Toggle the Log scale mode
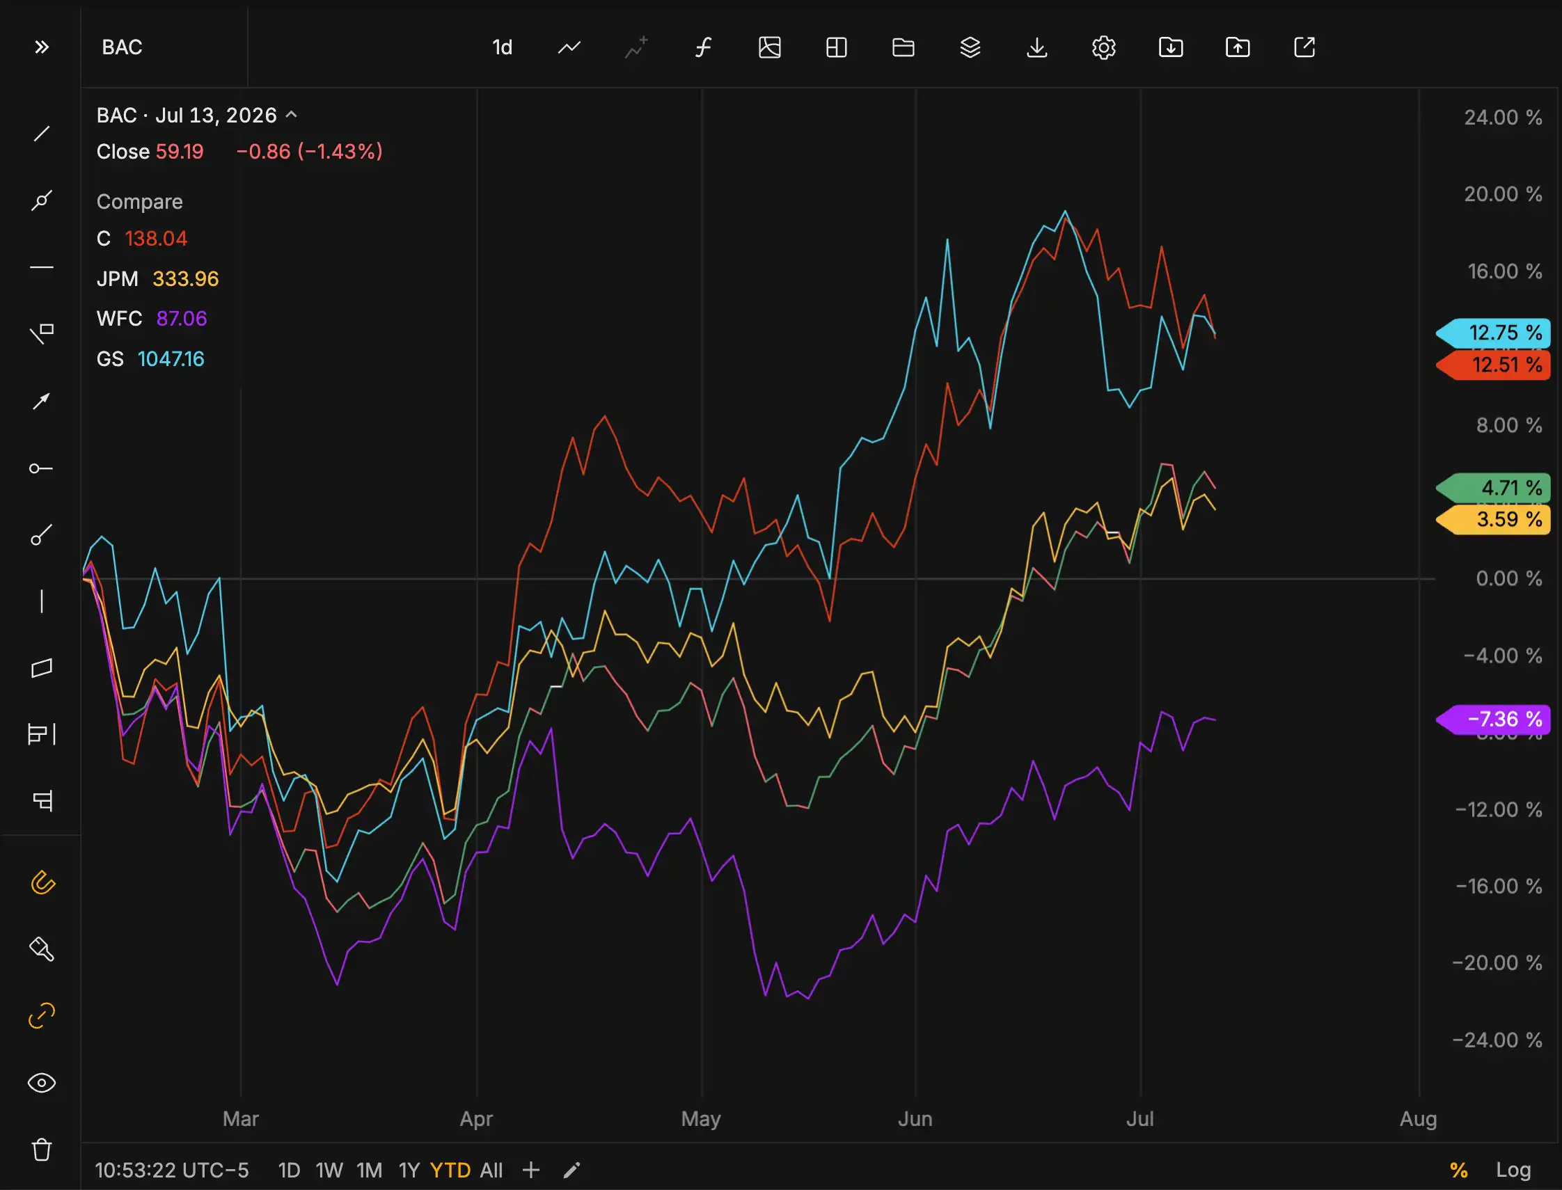 [1513, 1171]
